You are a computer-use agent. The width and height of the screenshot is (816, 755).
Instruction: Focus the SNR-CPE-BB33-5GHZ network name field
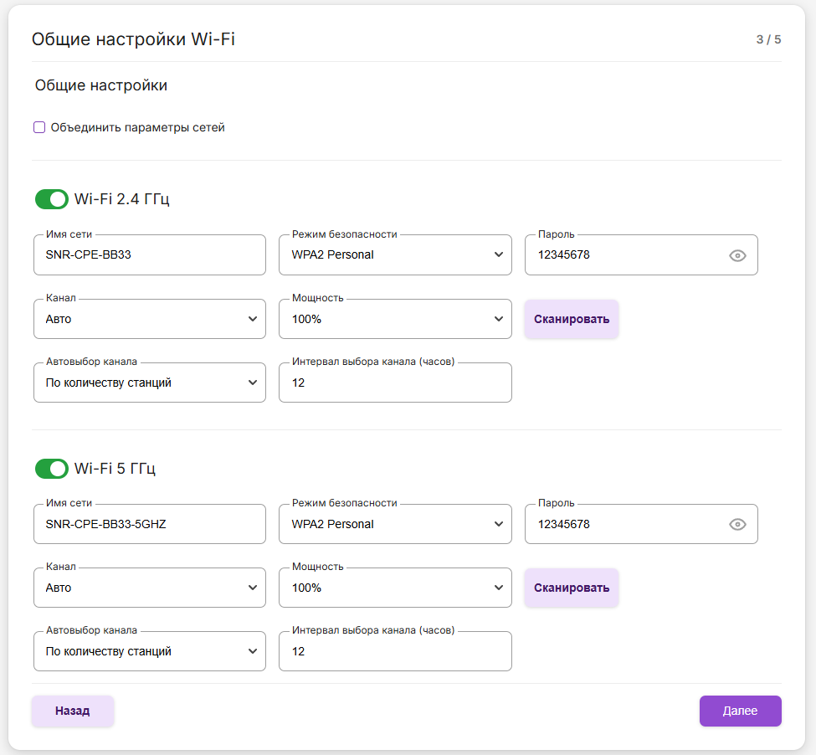[x=149, y=525]
